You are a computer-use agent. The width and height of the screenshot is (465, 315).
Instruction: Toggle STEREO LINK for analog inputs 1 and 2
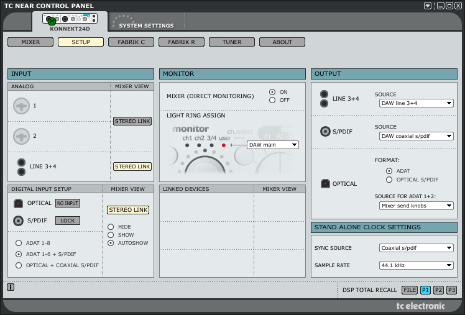[132, 121]
